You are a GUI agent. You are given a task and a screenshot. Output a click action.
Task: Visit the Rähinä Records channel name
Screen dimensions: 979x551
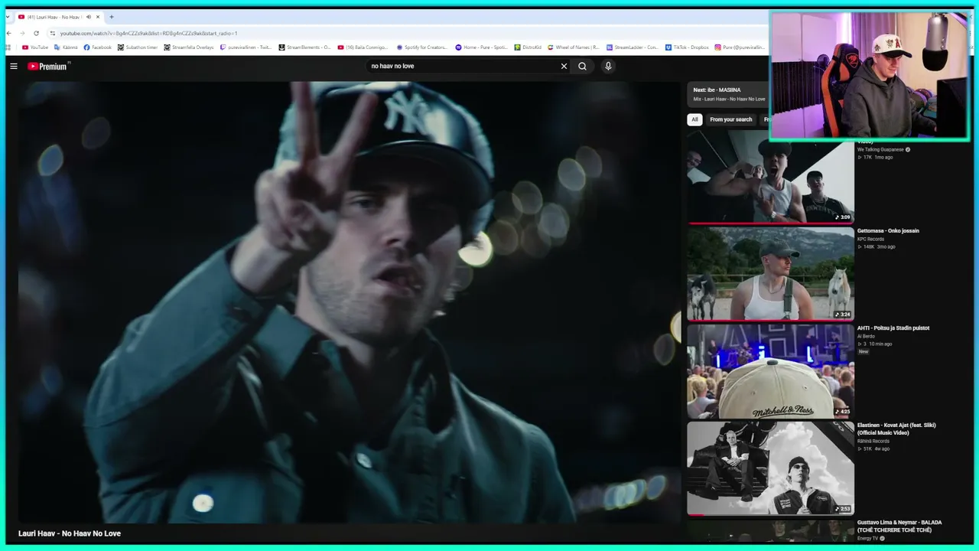pyautogui.click(x=873, y=442)
